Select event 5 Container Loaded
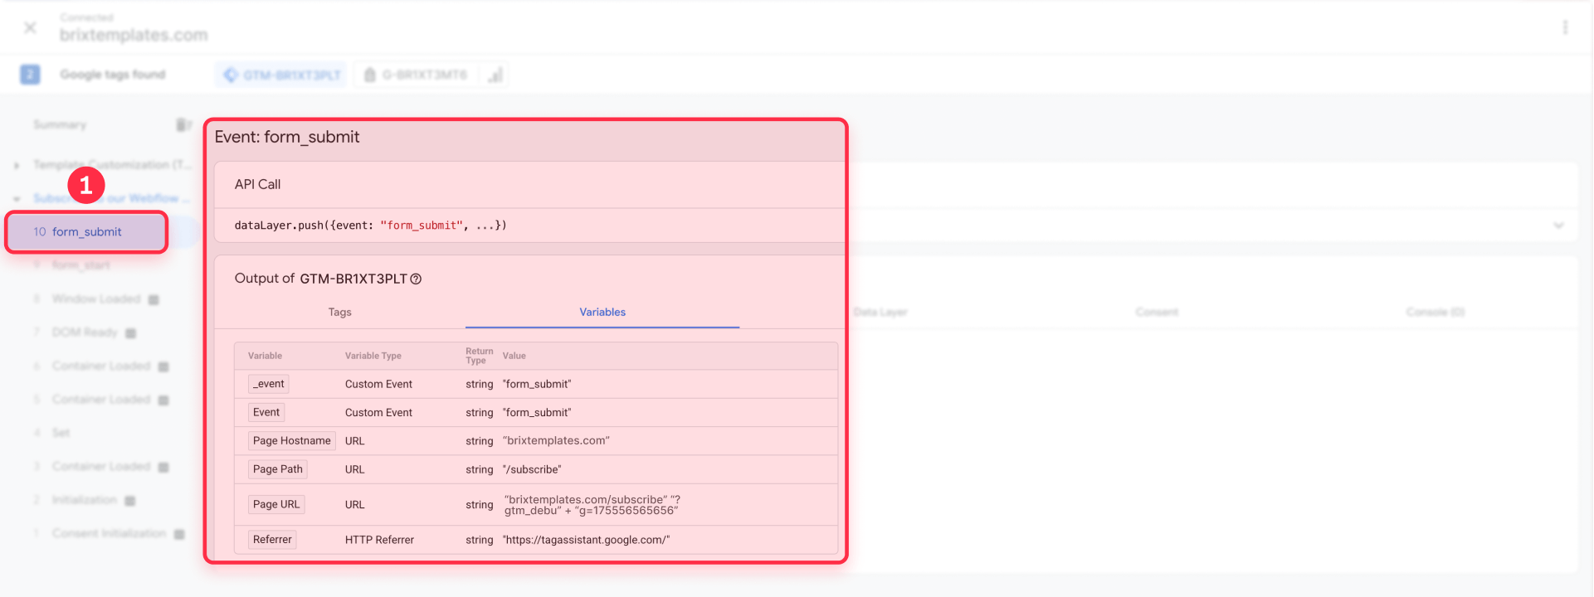 (x=101, y=400)
